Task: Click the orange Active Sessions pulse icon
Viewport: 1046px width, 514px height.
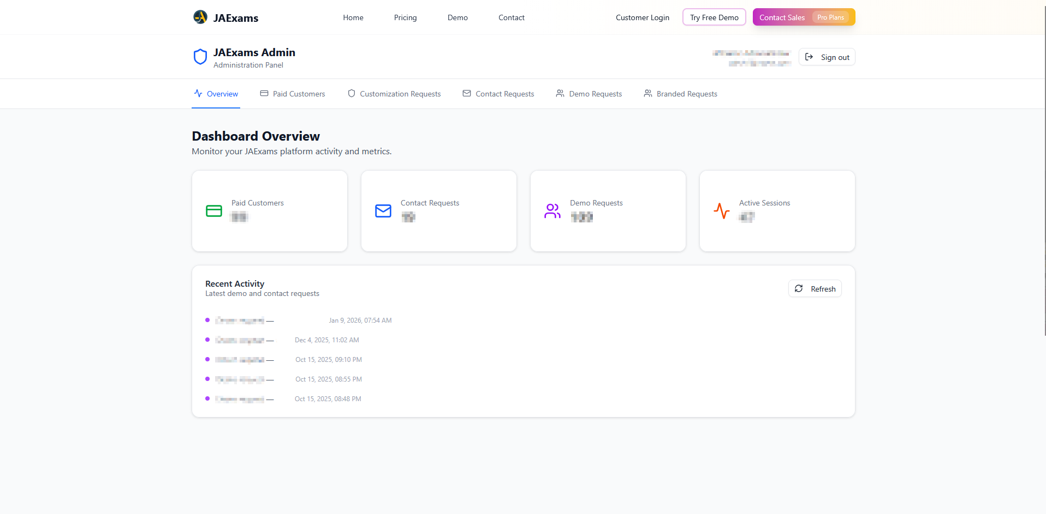Action: pyautogui.click(x=722, y=211)
